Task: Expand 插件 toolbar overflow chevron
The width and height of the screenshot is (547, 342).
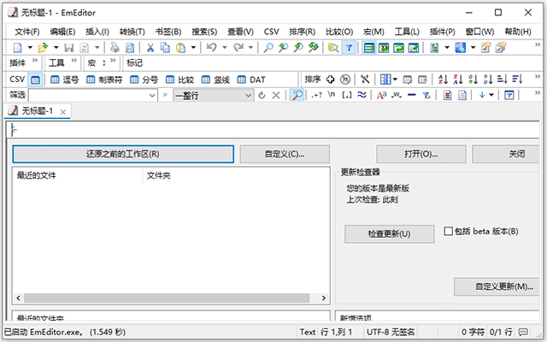Action: pos(35,61)
